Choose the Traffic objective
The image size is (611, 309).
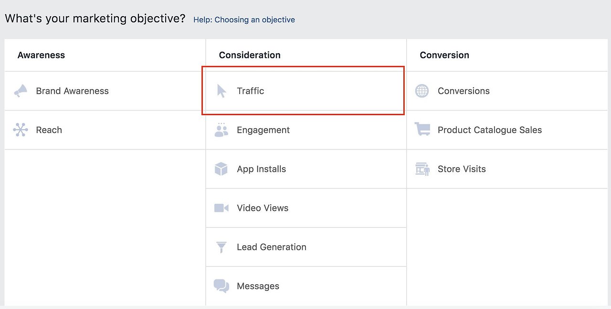coord(251,90)
